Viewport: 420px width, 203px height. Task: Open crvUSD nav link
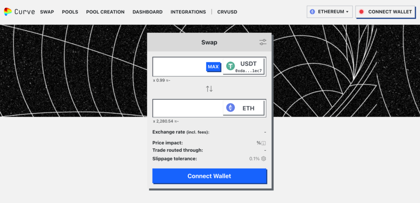click(x=227, y=12)
